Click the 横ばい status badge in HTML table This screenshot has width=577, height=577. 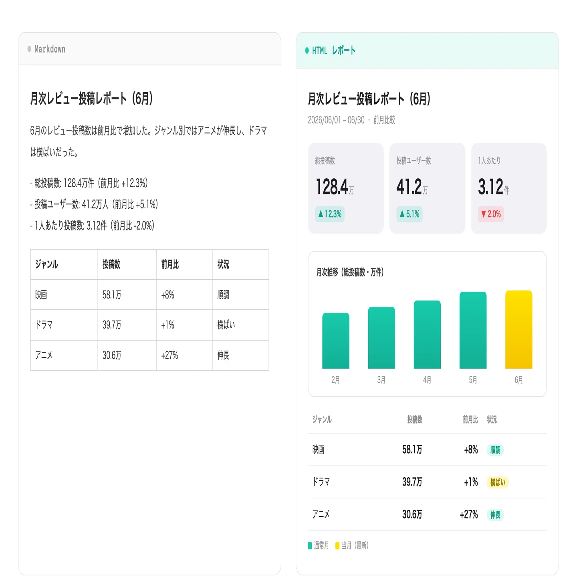pos(498,482)
